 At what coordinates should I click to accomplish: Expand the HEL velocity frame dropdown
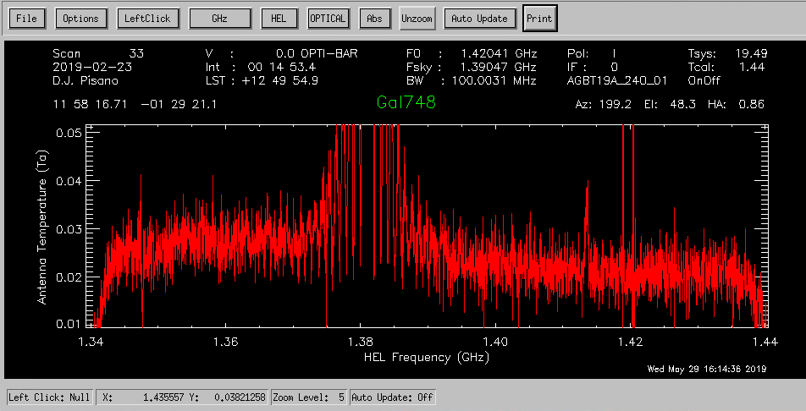[x=279, y=18]
